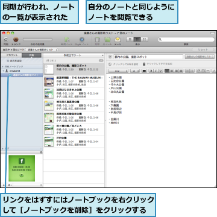The image size is (217, 217).
Task: Switch to the mixed (middle) view icon
Action: (x=137, y=39)
